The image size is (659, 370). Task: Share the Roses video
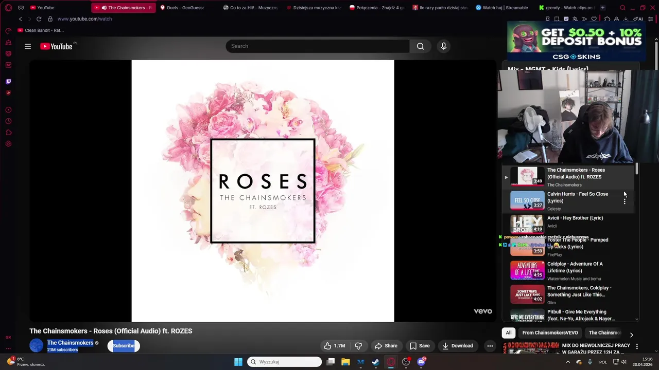(386, 346)
